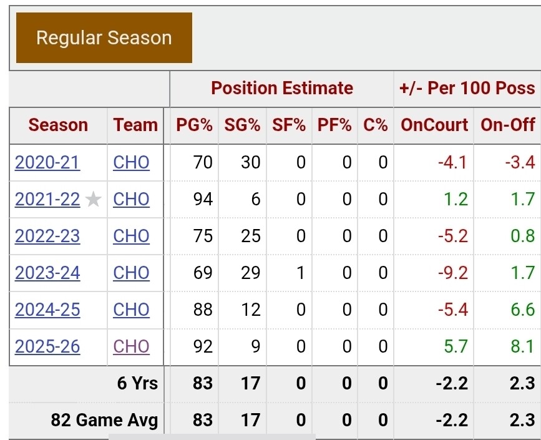Sort by On-Off column header
The width and height of the screenshot is (541, 440).
[x=508, y=125]
